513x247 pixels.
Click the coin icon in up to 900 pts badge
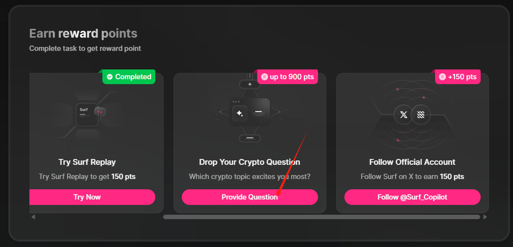(x=265, y=77)
